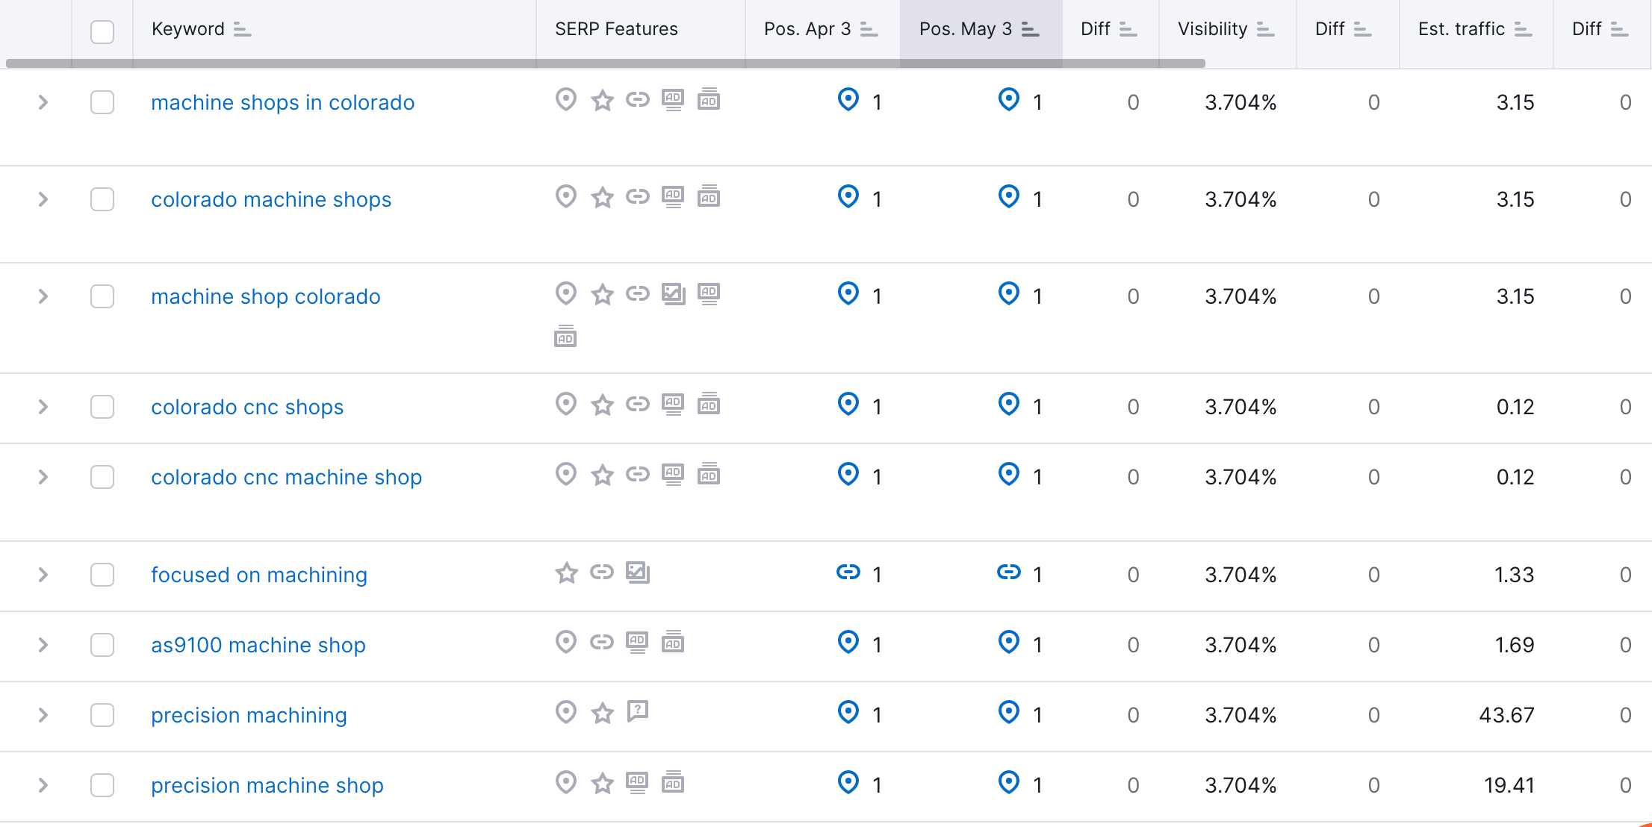This screenshot has height=827, width=1652.
Task: Check the as9100 machine shop checkbox
Action: point(102,645)
